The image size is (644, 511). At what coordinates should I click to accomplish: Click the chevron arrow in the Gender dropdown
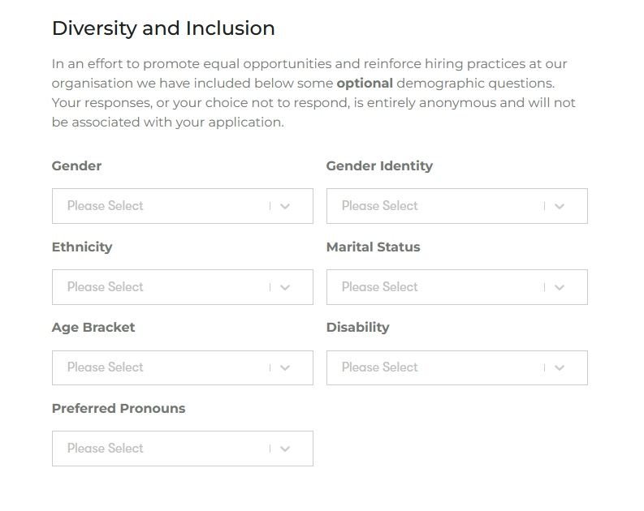[x=285, y=206]
